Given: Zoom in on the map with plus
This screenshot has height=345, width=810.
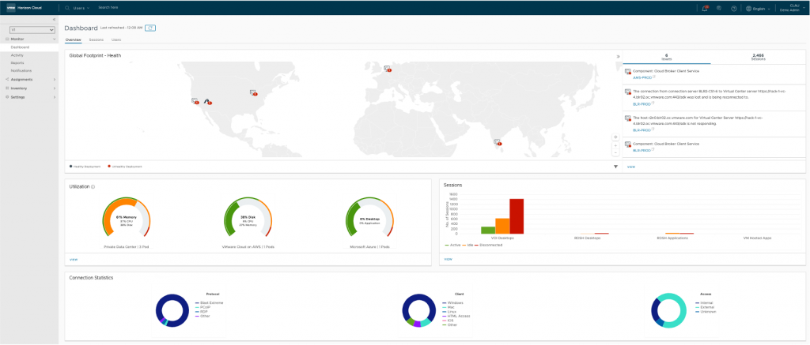Looking at the screenshot, I should coord(615,145).
